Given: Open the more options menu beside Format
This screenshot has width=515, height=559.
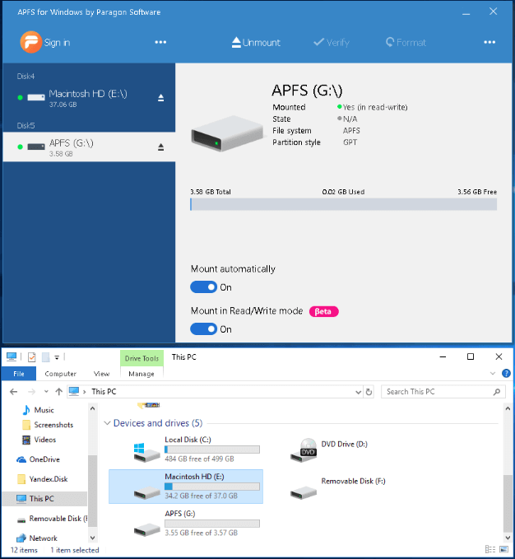Looking at the screenshot, I should tap(489, 42).
